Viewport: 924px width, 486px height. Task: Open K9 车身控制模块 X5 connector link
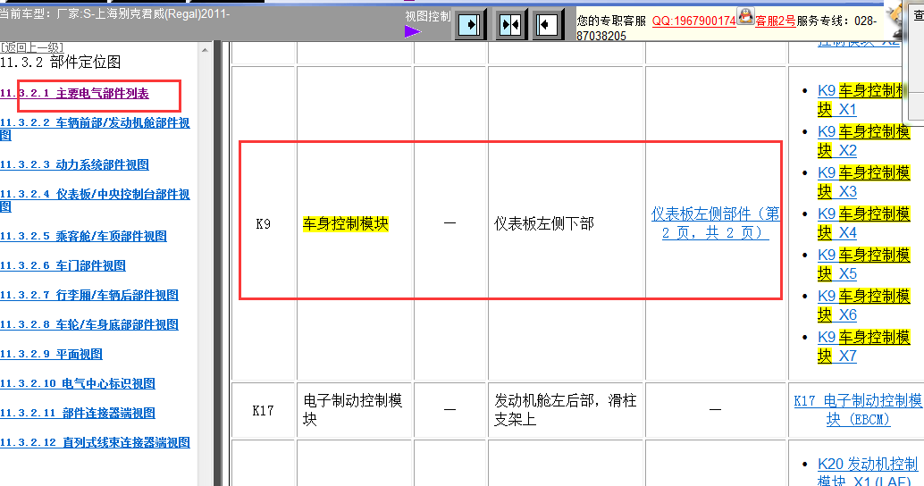coord(864,264)
